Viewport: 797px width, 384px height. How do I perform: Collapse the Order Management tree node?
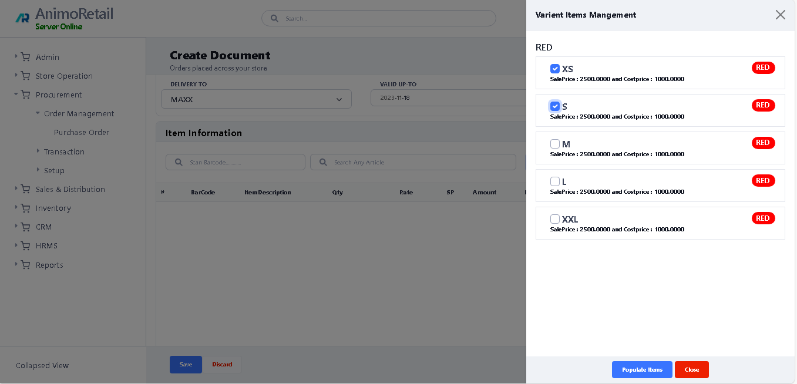38,113
